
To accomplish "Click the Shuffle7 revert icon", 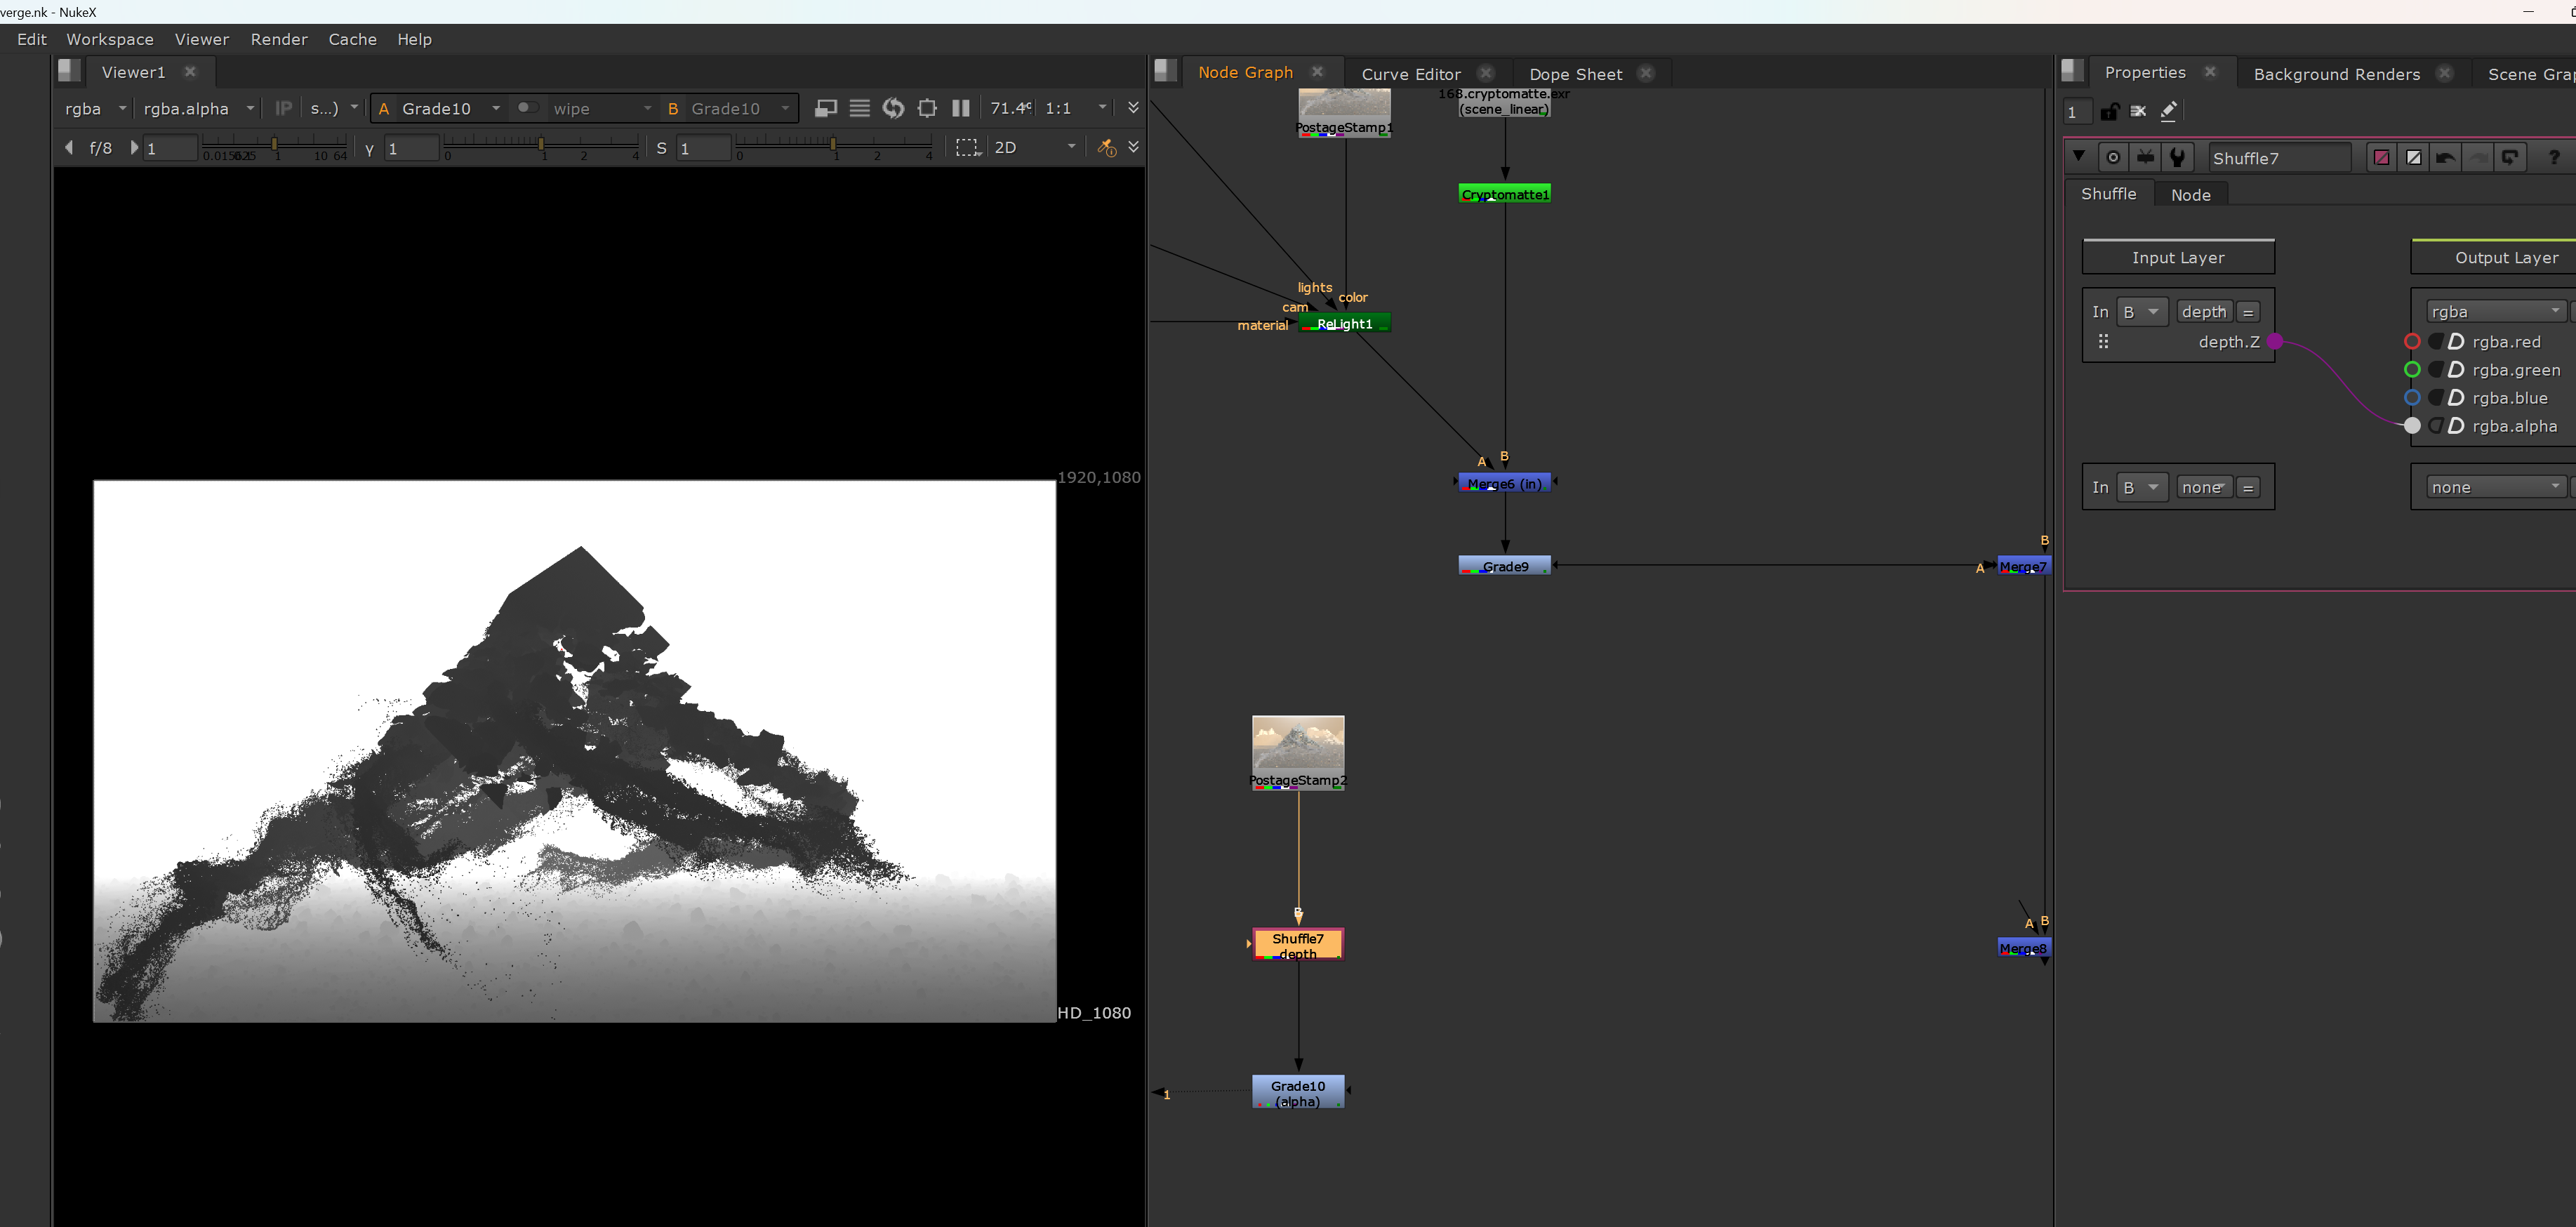I will tap(2510, 157).
